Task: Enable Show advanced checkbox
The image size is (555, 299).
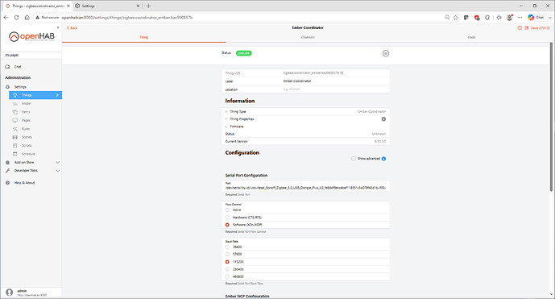Action: 354,159
